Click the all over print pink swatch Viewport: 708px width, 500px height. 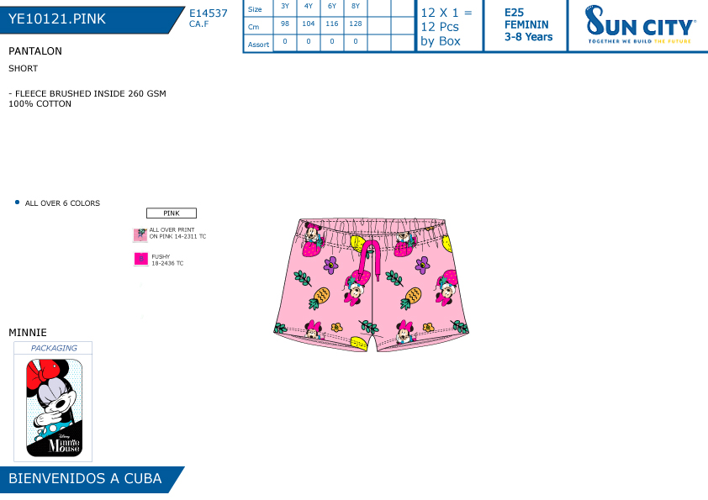(x=140, y=234)
